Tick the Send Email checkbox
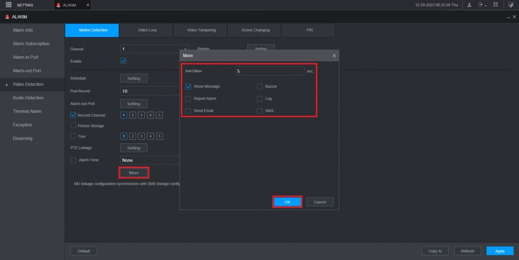Viewport: 519px width, 260px height. click(x=188, y=111)
